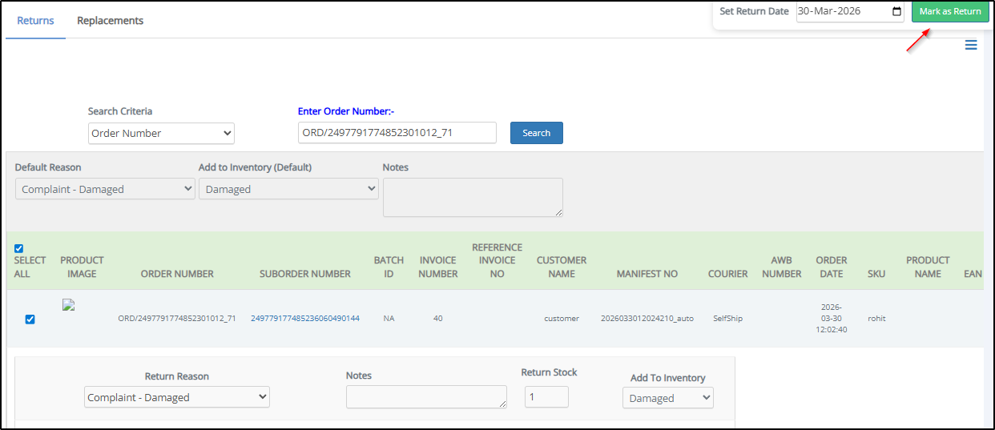Expand the Search Criteria dropdown
This screenshot has height=430, width=995.
[x=161, y=133]
